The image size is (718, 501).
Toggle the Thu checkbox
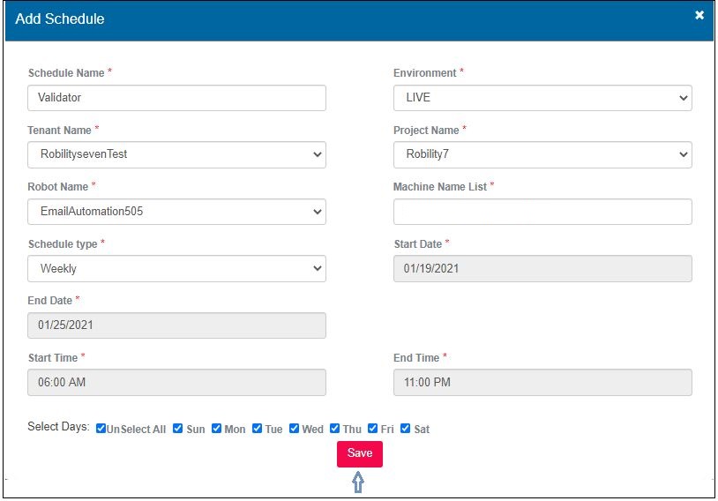click(x=335, y=429)
